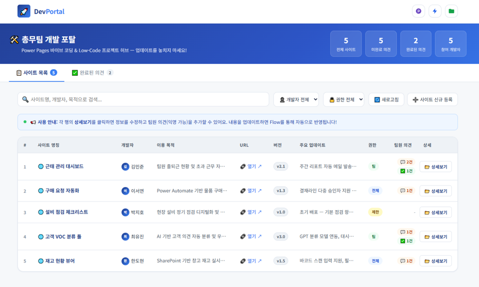Click the 미완료 의견 stat card

[x=381, y=44]
